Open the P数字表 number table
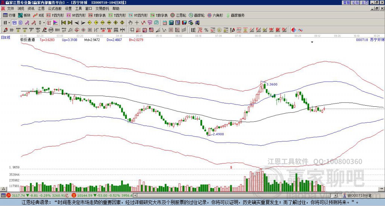Screen dimensions: 385x206 97,15
